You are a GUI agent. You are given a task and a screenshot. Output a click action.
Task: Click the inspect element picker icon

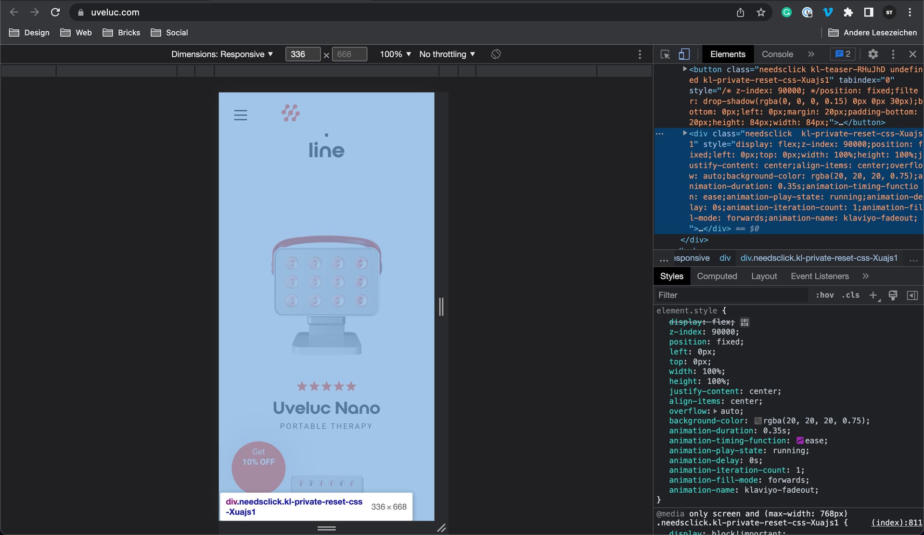(665, 54)
